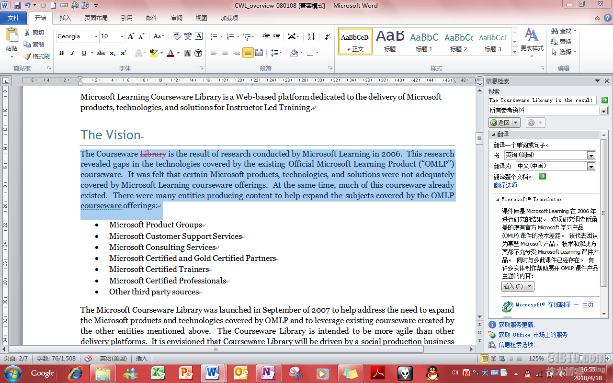Click the Grow Font icon
Image resolution: width=613 pixels, height=383 pixels.
131,36
